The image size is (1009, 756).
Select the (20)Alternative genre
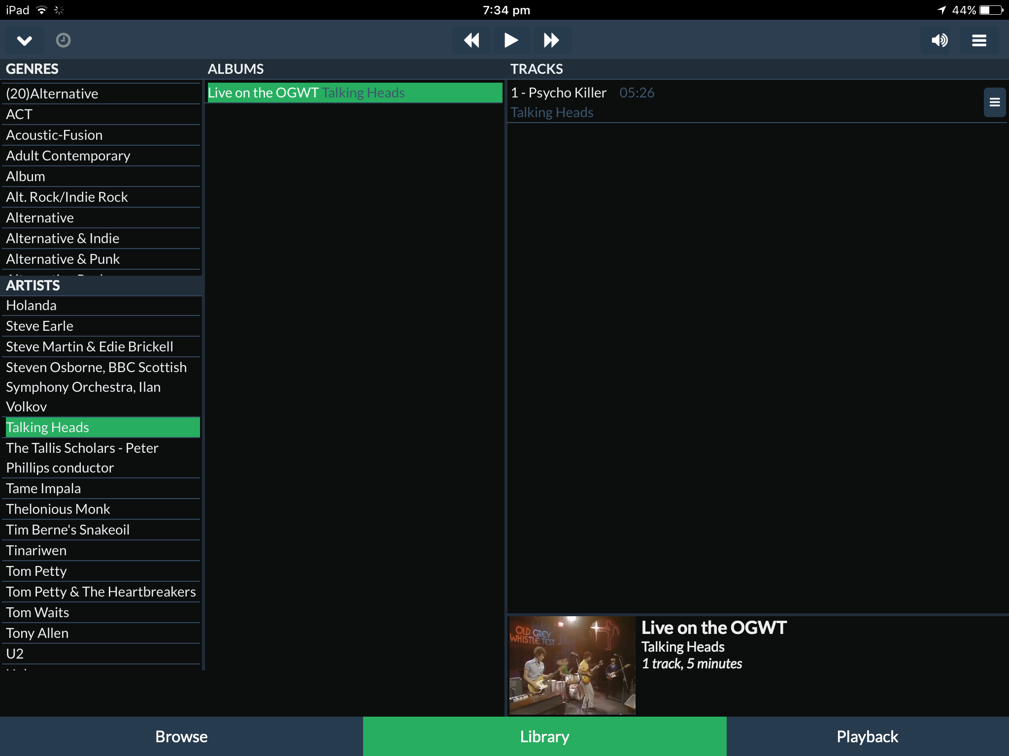coord(102,94)
